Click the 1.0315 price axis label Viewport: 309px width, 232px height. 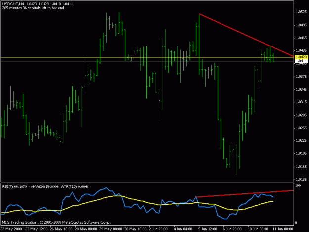(x=301, y=102)
